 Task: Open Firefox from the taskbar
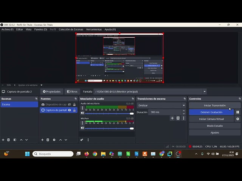(x=87, y=154)
